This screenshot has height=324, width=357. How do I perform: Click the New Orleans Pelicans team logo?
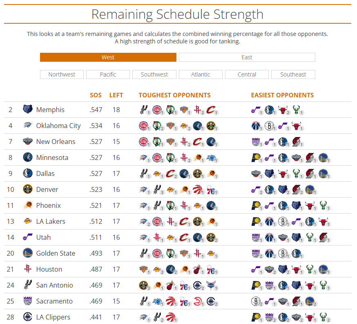click(x=28, y=142)
